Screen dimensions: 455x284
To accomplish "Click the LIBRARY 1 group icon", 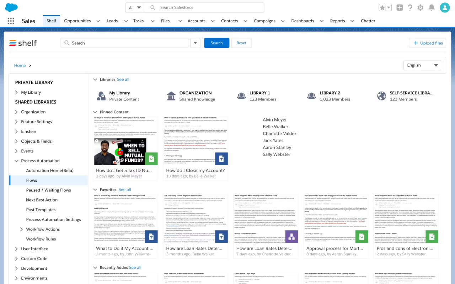I will tap(241, 96).
